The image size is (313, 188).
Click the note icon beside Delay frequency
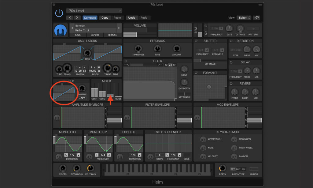coord(240,71)
